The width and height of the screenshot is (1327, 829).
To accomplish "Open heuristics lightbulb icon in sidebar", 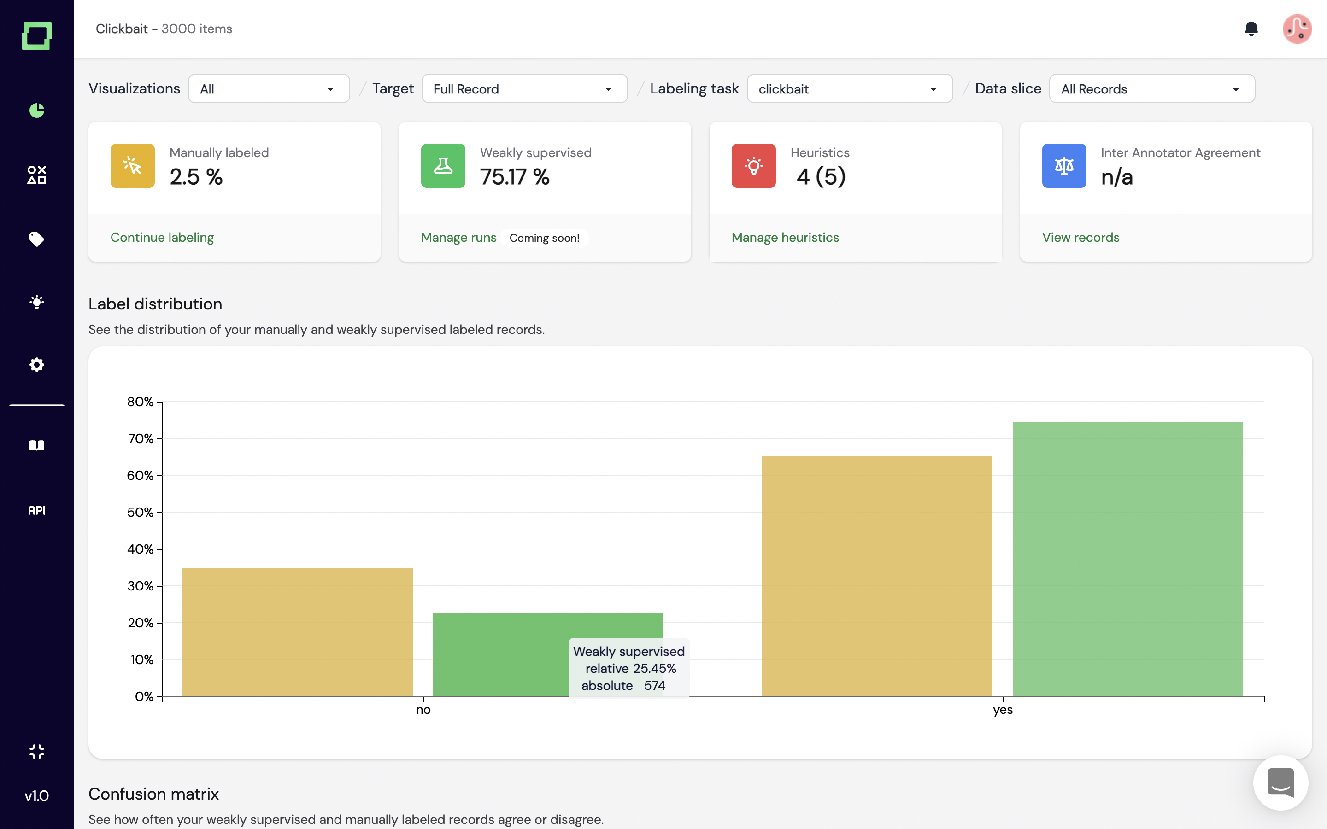I will point(37,302).
